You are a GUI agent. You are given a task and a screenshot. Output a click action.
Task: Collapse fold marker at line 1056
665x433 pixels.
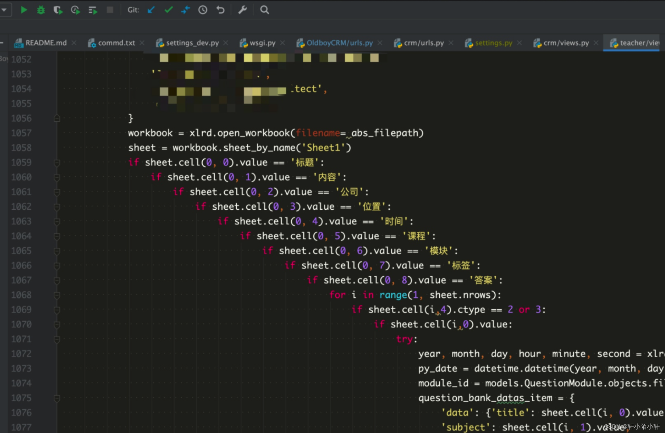[x=57, y=118]
